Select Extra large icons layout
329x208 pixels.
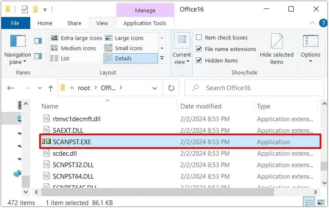(x=77, y=38)
